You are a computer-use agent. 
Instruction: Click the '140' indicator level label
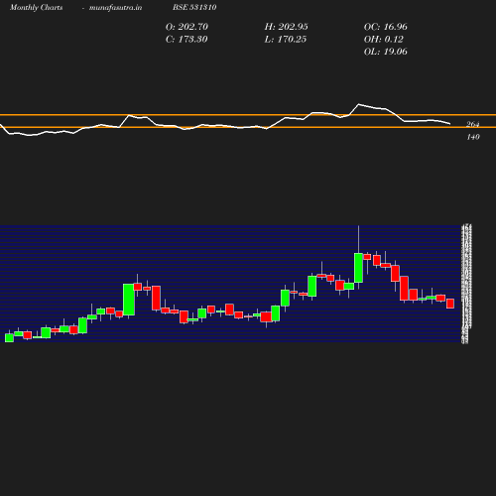click(x=473, y=137)
